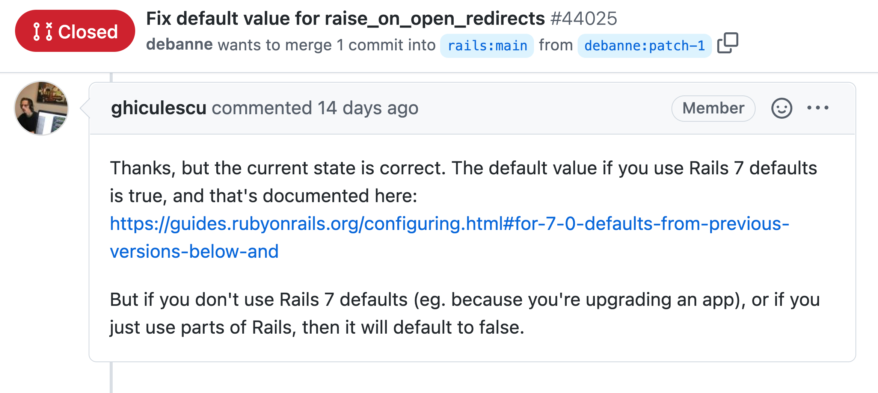This screenshot has height=393, width=878.
Task: Open the comment options ellipsis menu
Action: tap(818, 108)
